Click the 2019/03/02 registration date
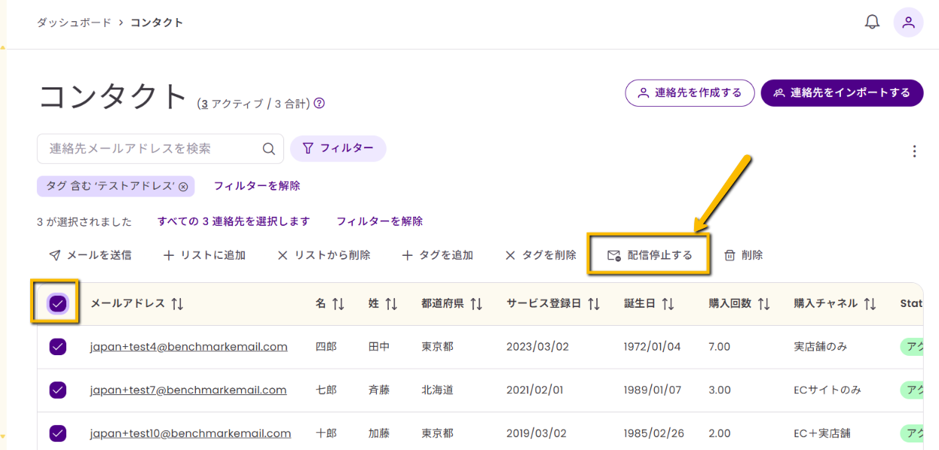This screenshot has width=939, height=450. (535, 433)
